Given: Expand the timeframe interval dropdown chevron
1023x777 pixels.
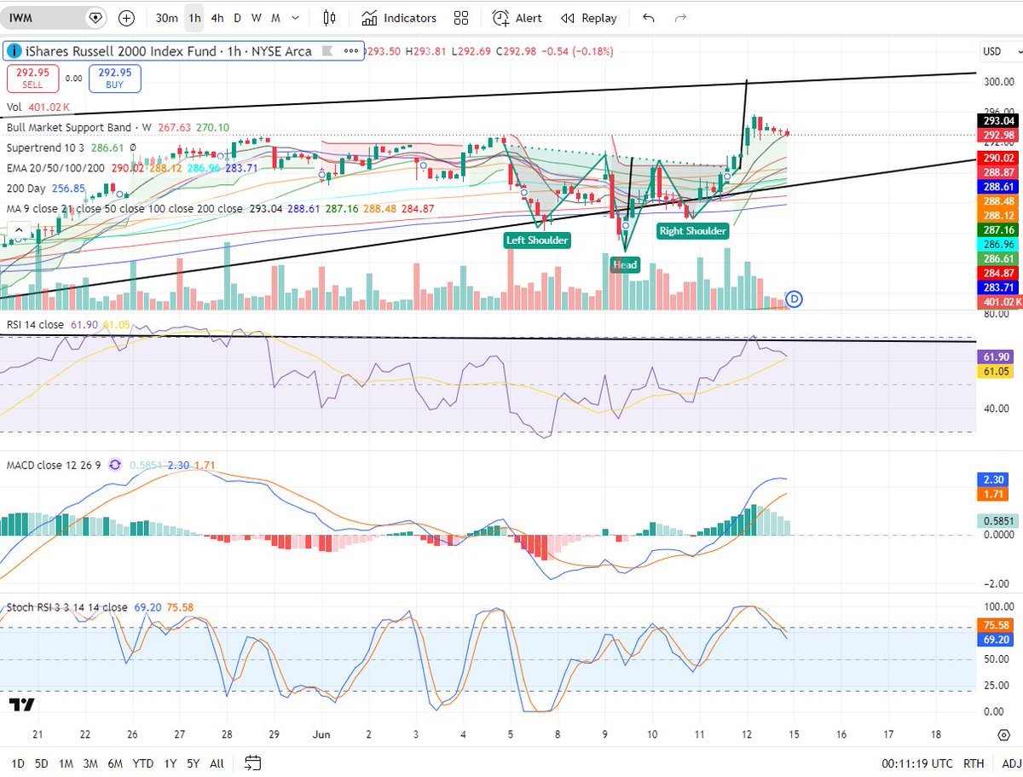Looking at the screenshot, I should pyautogui.click(x=296, y=18).
